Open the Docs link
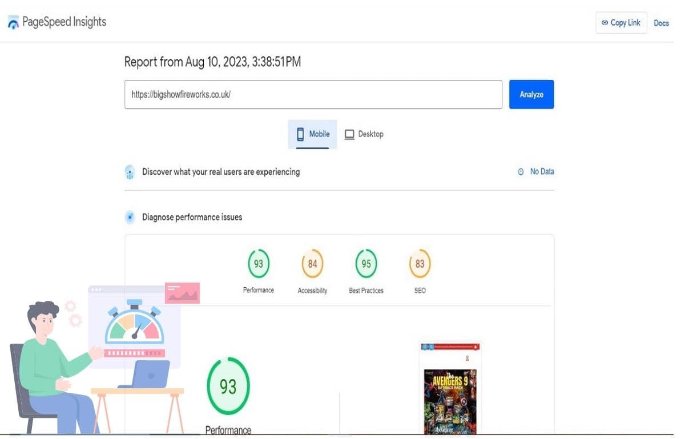The width and height of the screenshot is (685, 439). 661,23
